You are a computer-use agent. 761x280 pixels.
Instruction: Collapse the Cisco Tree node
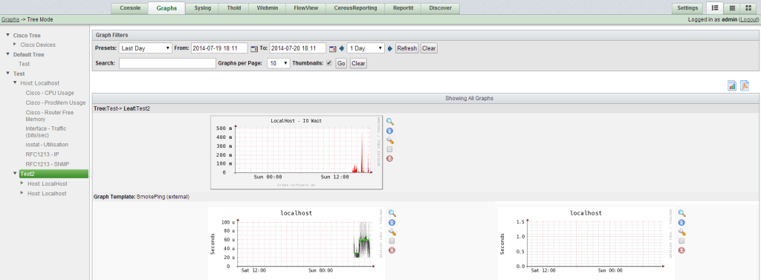click(7, 35)
